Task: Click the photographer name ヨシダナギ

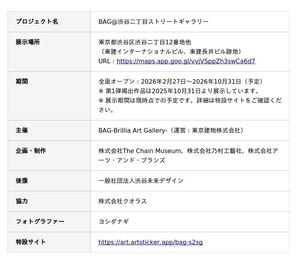Action: click(114, 222)
